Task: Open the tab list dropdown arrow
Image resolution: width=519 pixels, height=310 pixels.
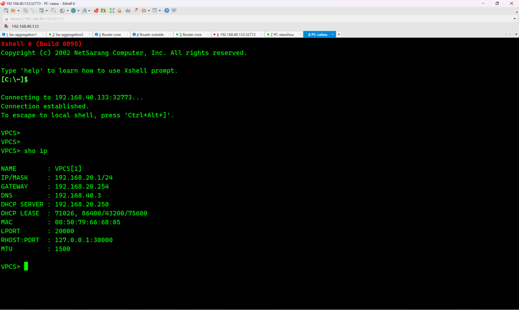Action: coord(515,34)
